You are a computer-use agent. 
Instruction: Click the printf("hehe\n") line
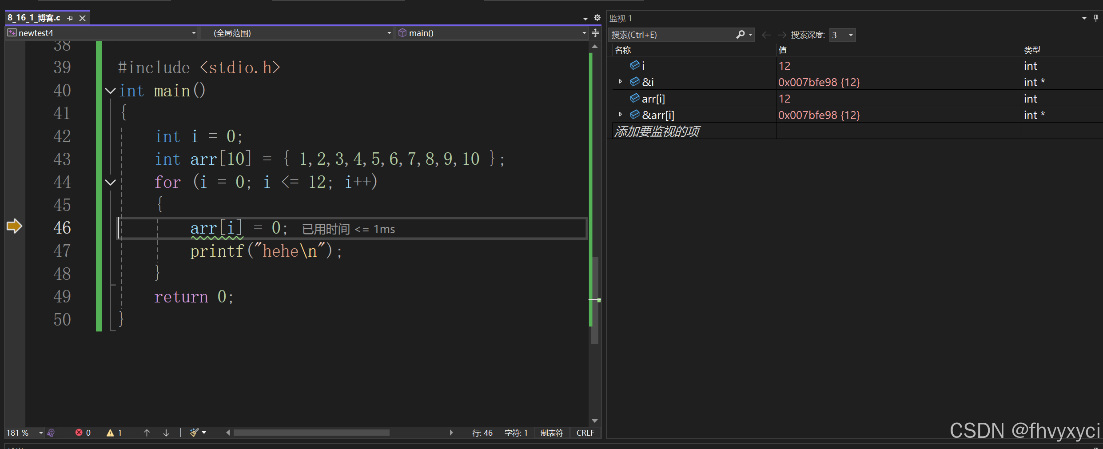(x=266, y=251)
